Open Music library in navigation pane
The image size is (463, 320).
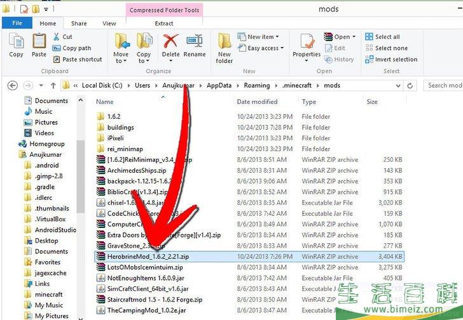[x=38, y=111]
